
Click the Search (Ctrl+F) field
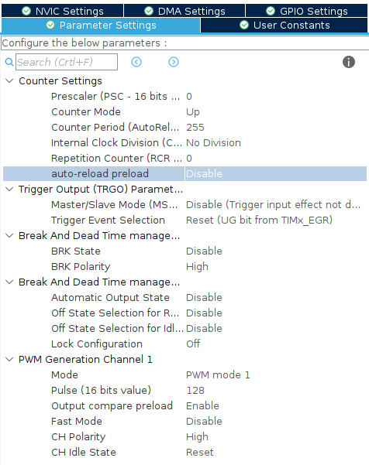pyautogui.click(x=67, y=62)
